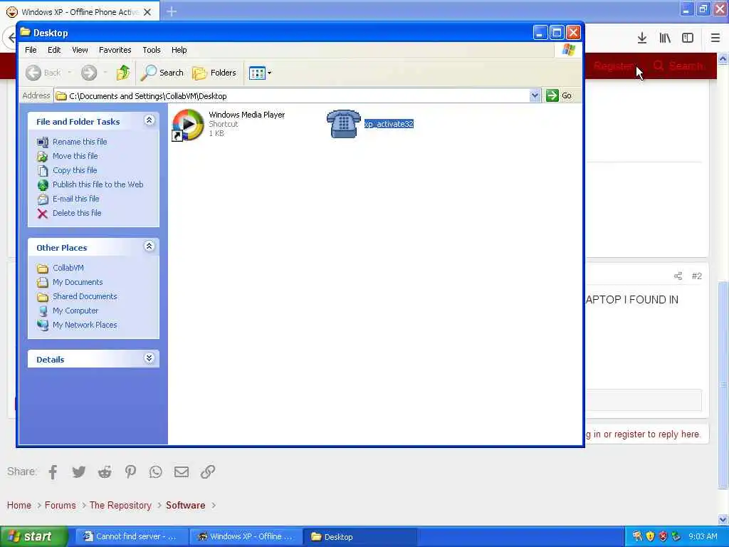Viewport: 729px width, 547px height.
Task: Click the Forward navigation arrow
Action: pos(89,73)
